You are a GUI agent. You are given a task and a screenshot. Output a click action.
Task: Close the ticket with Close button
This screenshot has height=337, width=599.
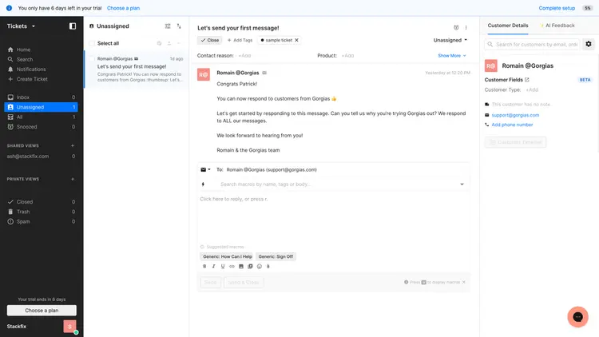210,40
